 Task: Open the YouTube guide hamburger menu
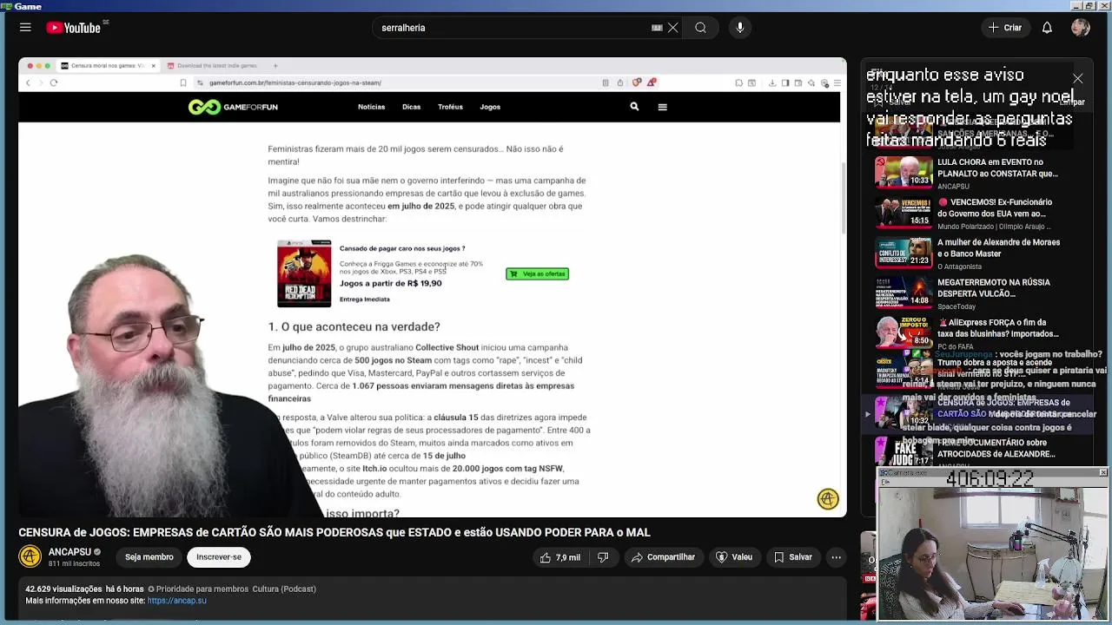25,28
